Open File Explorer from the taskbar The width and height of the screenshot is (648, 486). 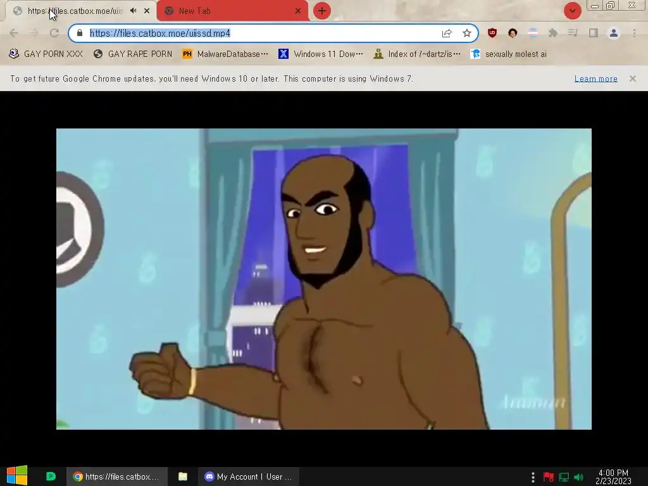pyautogui.click(x=183, y=477)
